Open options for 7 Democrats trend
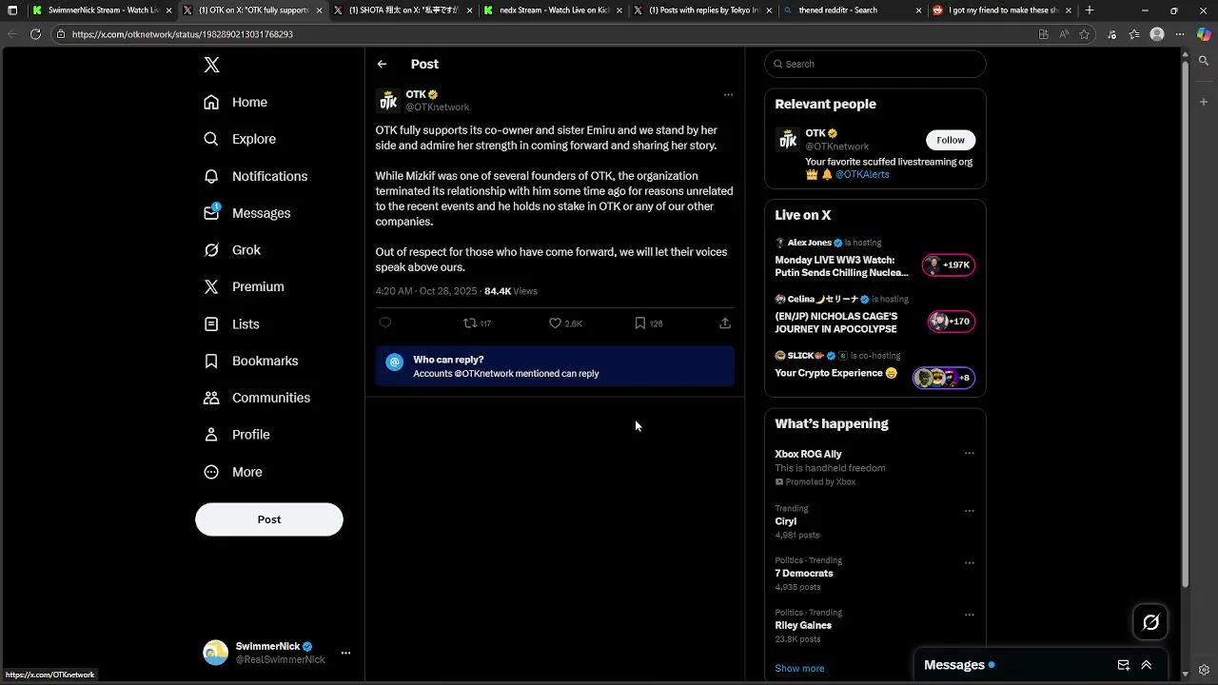The height and width of the screenshot is (685, 1218). tap(970, 563)
